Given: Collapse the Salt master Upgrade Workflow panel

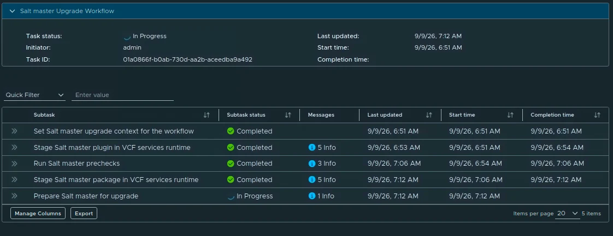Looking at the screenshot, I should 12,11.
